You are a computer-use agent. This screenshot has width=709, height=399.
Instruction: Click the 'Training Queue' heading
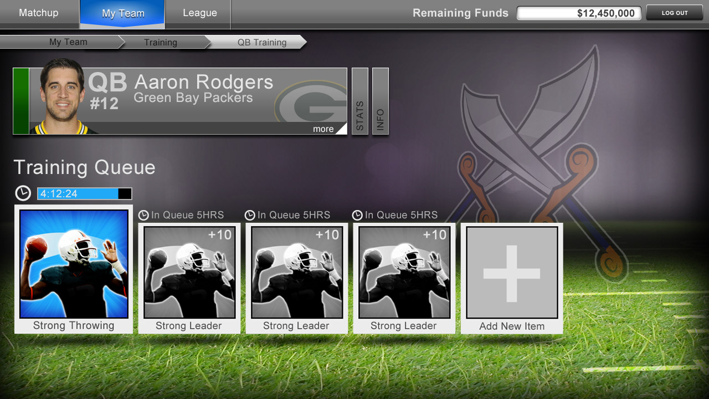pos(84,167)
